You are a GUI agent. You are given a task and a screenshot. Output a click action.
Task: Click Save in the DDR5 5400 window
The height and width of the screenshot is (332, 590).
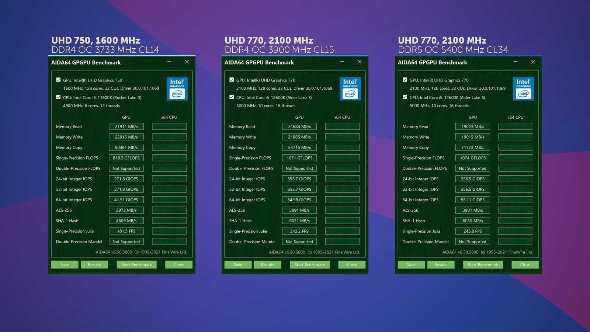click(411, 264)
